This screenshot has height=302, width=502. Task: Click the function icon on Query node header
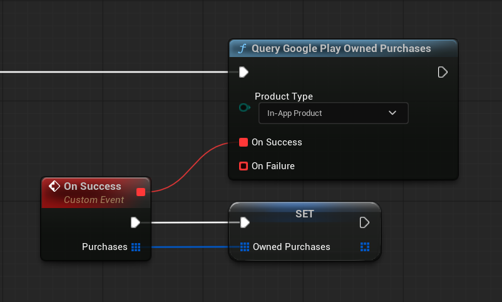[x=242, y=48]
